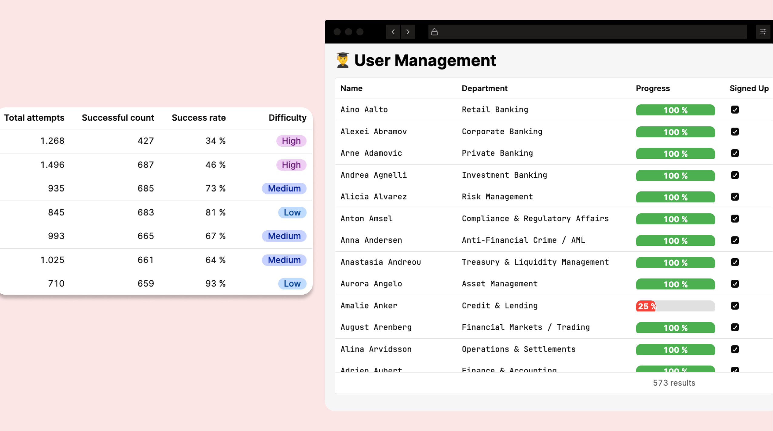Click the Progress column header

[x=652, y=88]
